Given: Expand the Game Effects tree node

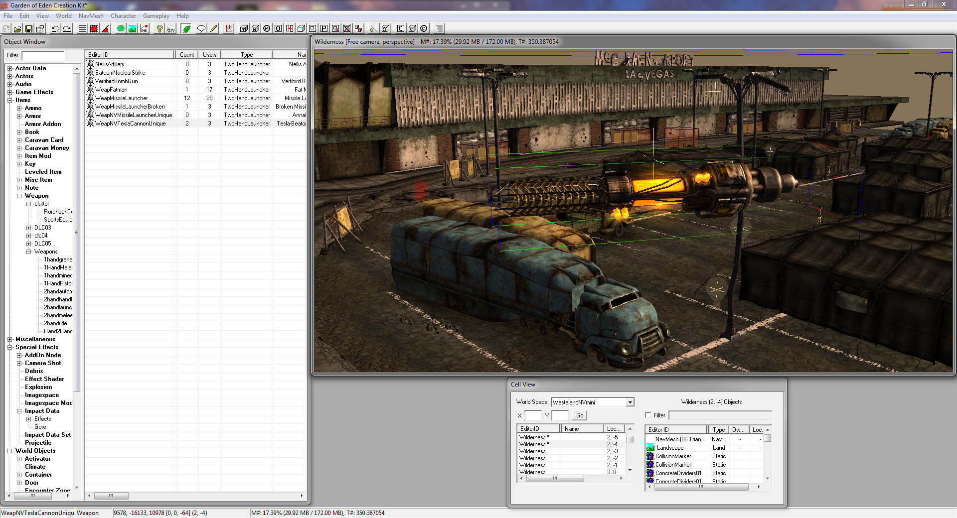Looking at the screenshot, I should 10,92.
